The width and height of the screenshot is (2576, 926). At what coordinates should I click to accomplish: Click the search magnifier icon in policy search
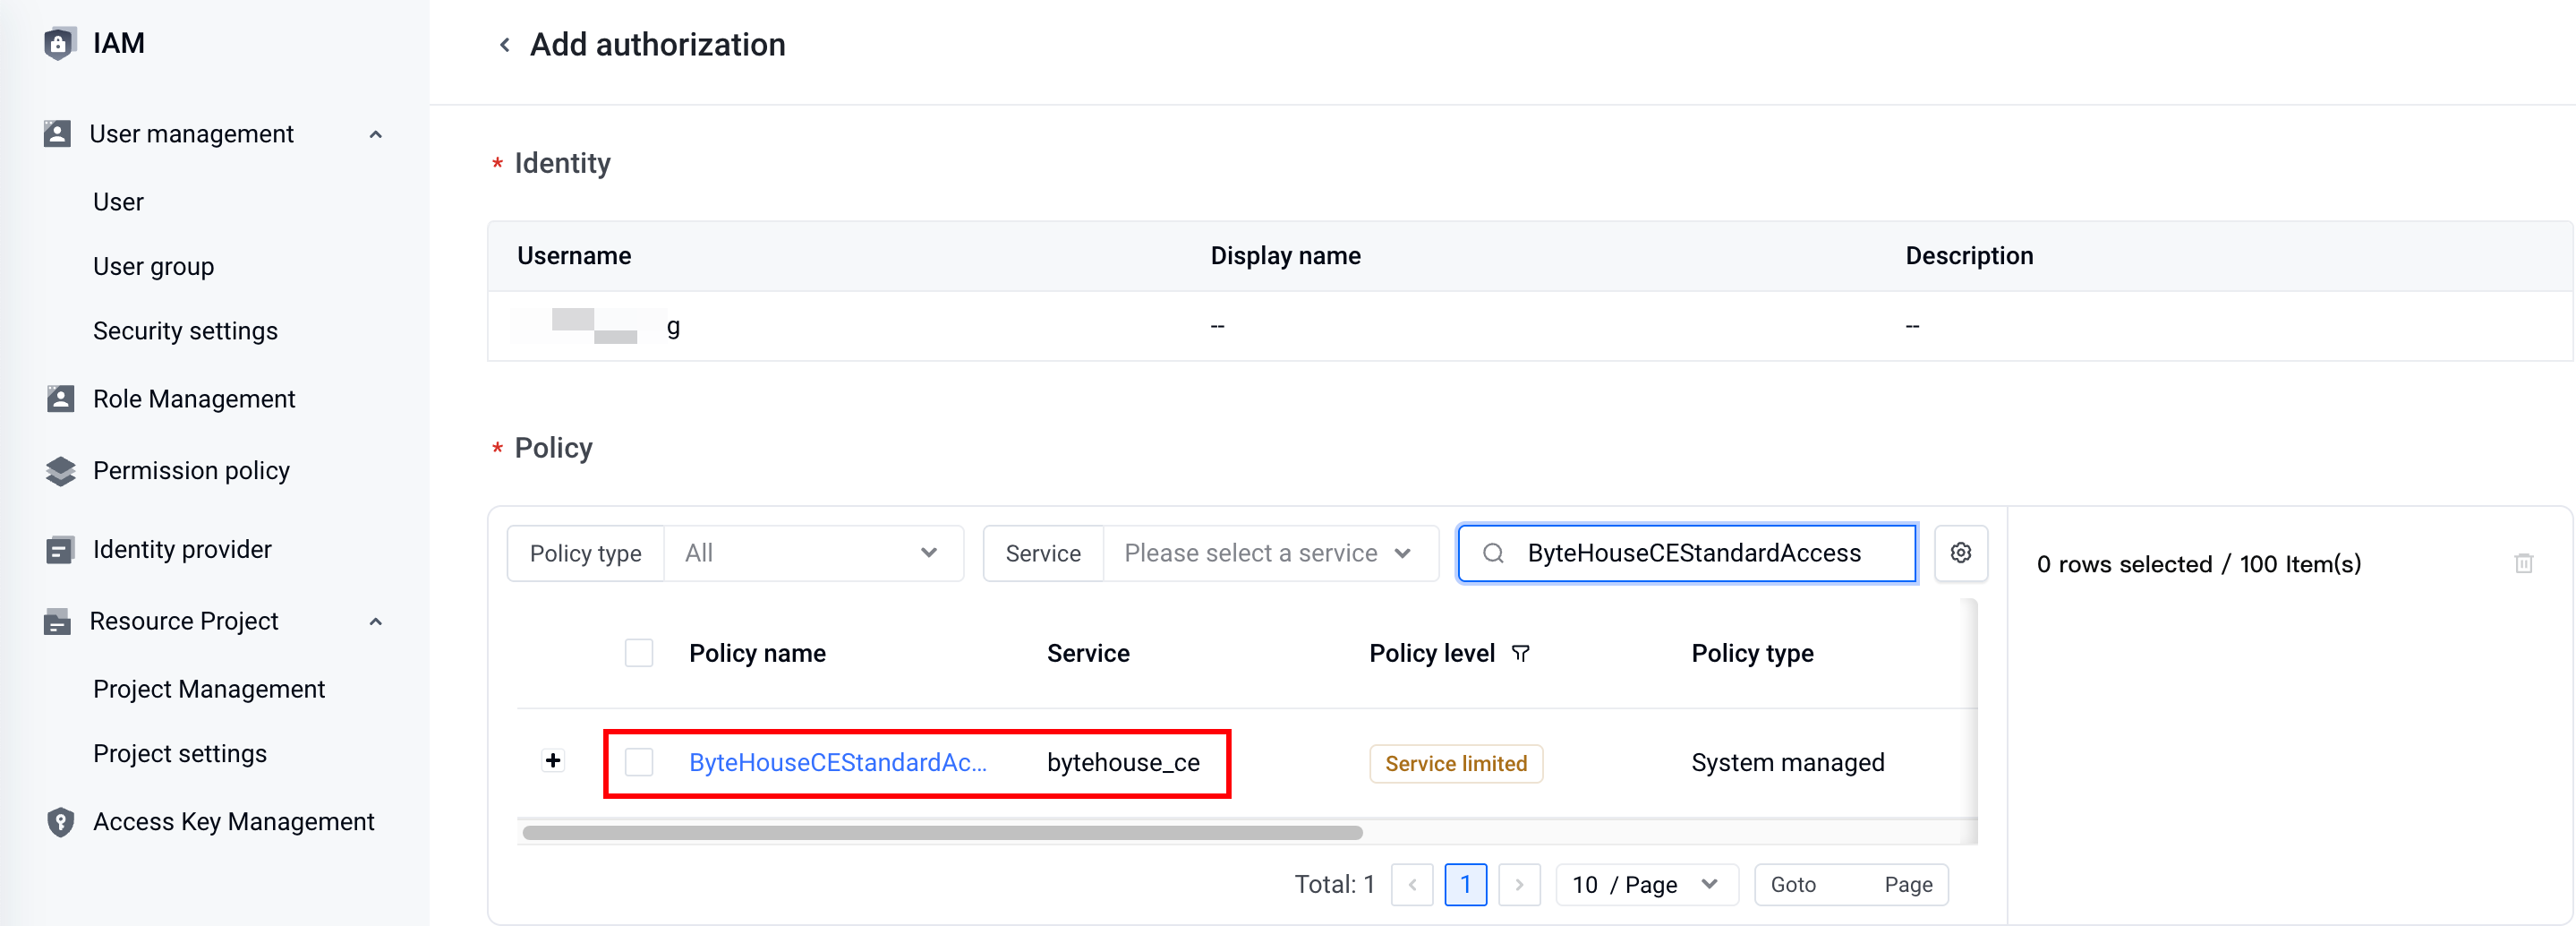1493,553
